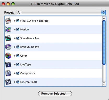This screenshot has width=109, height=100.
Task: Uncheck the Final Cut Pro / Express checkbox
Action: click(18, 21)
